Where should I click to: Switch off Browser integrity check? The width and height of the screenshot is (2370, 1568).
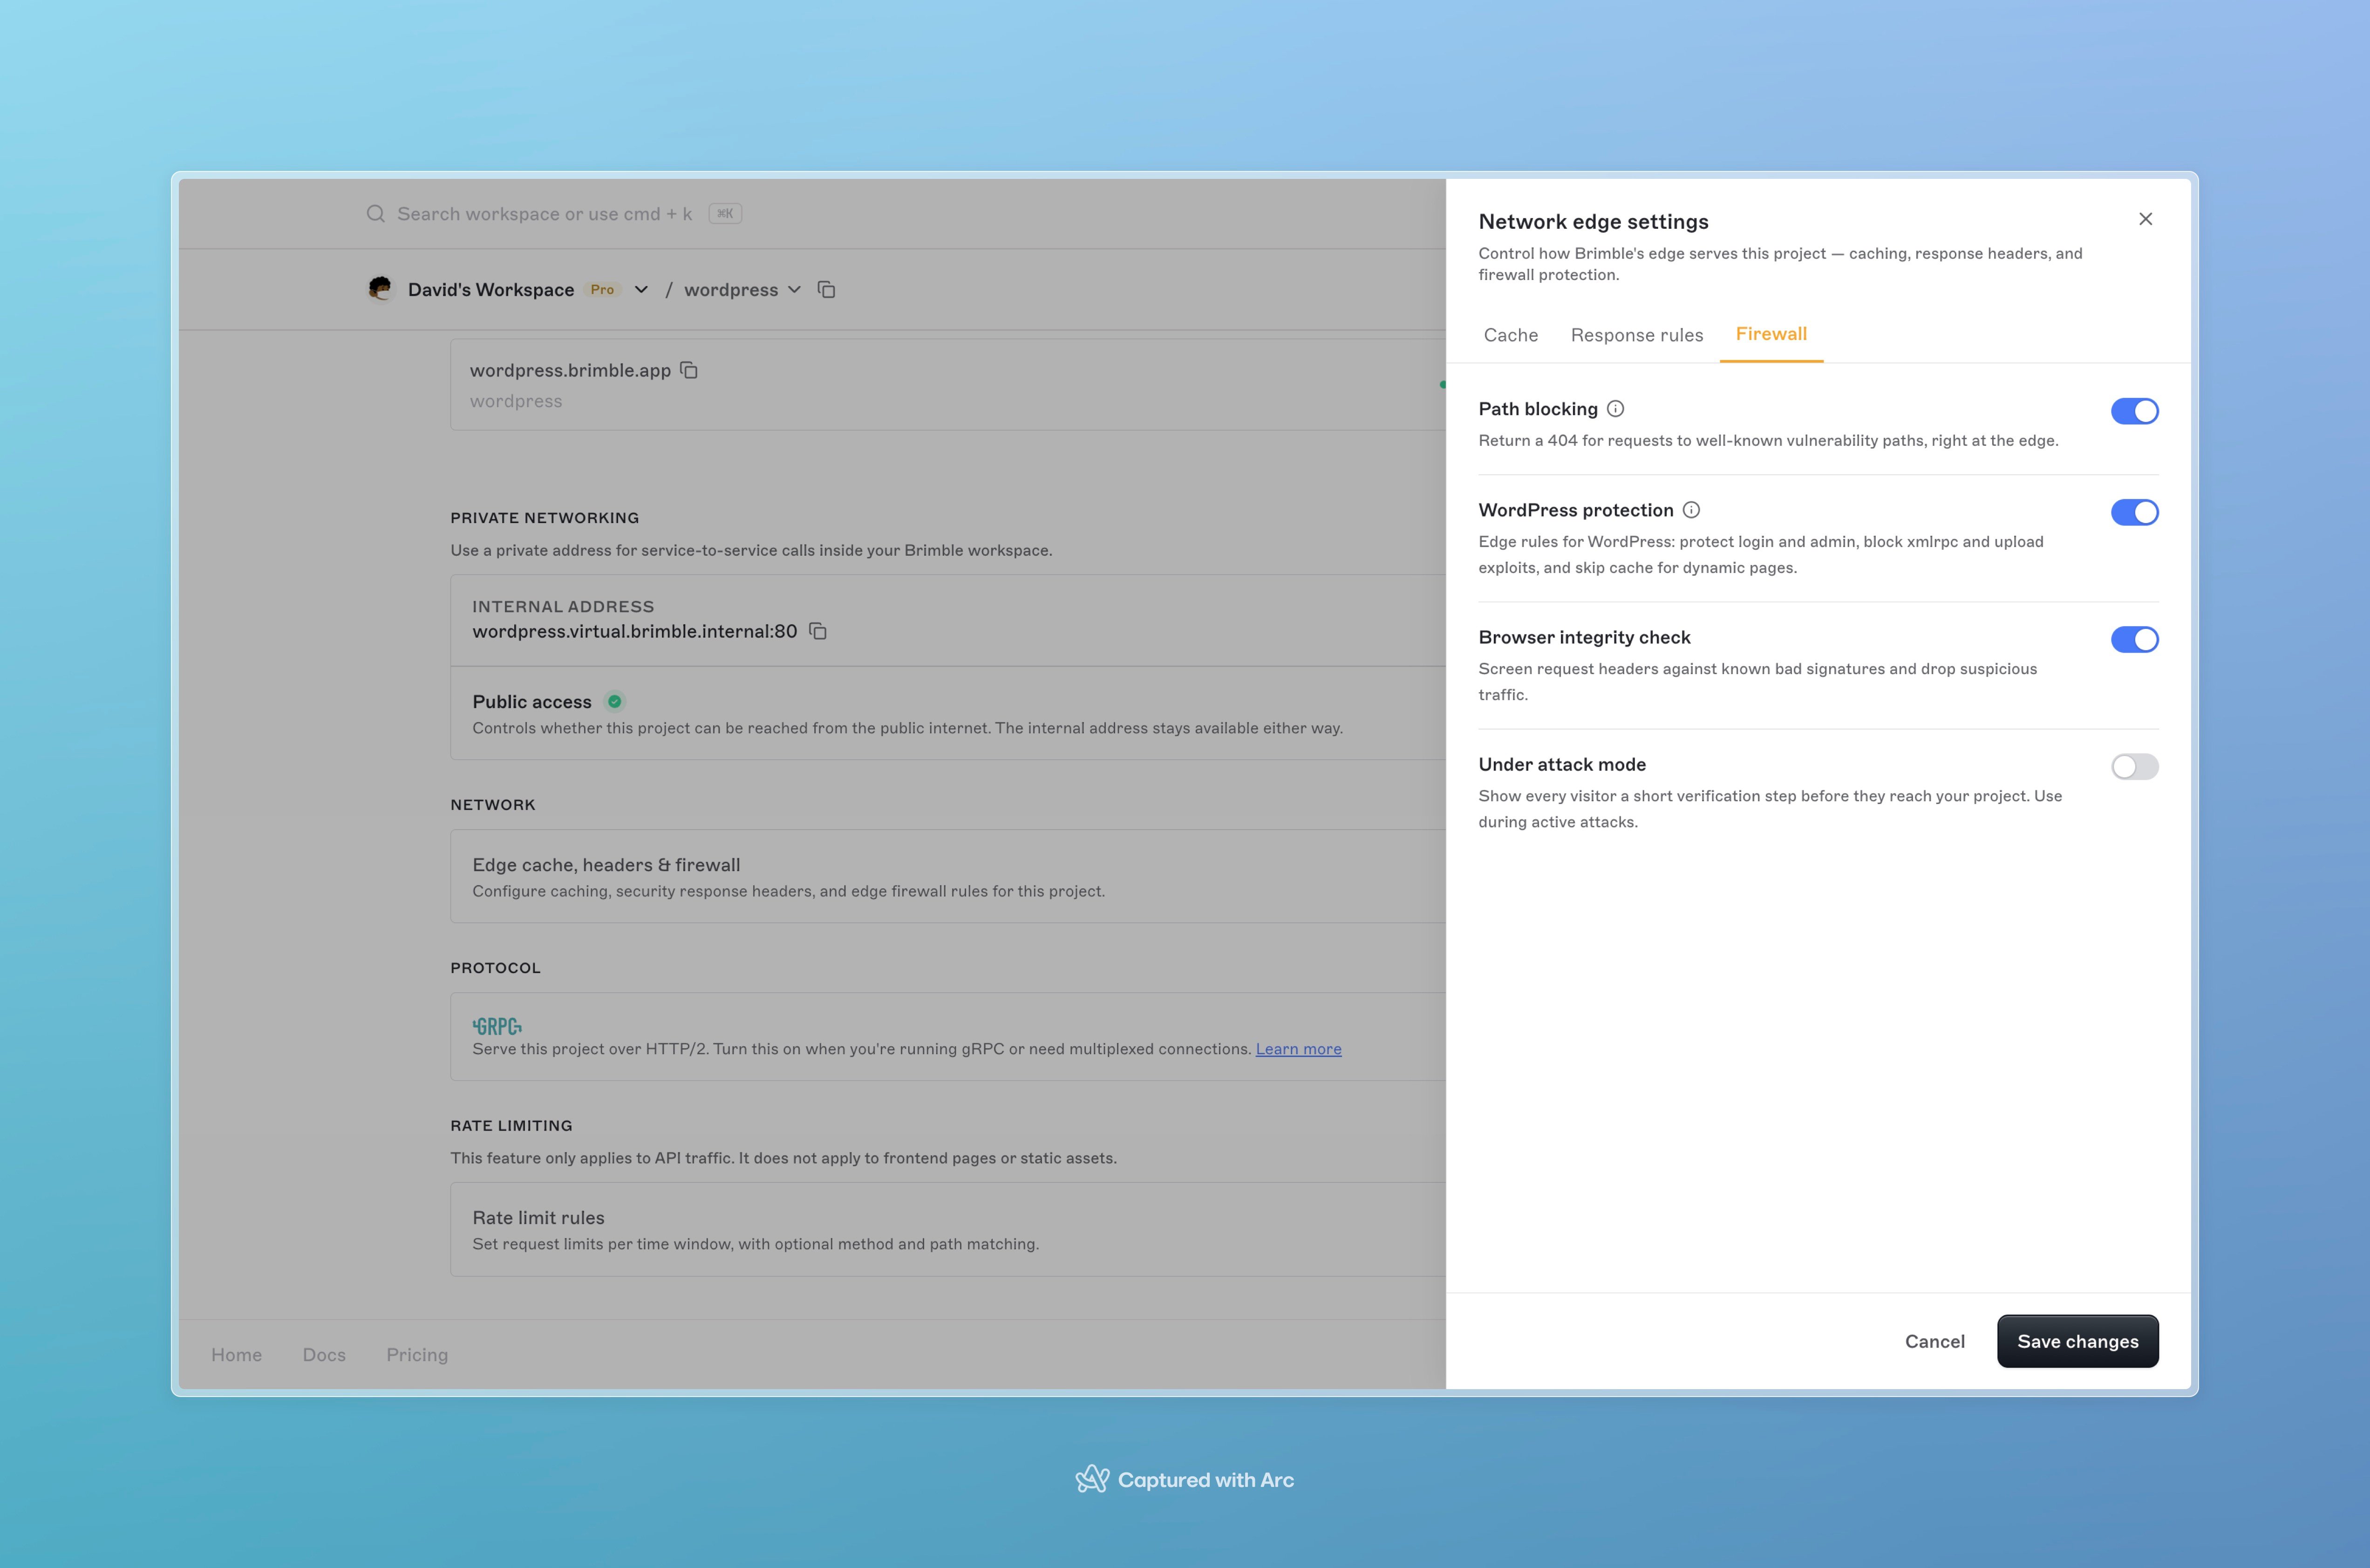pyautogui.click(x=2134, y=639)
